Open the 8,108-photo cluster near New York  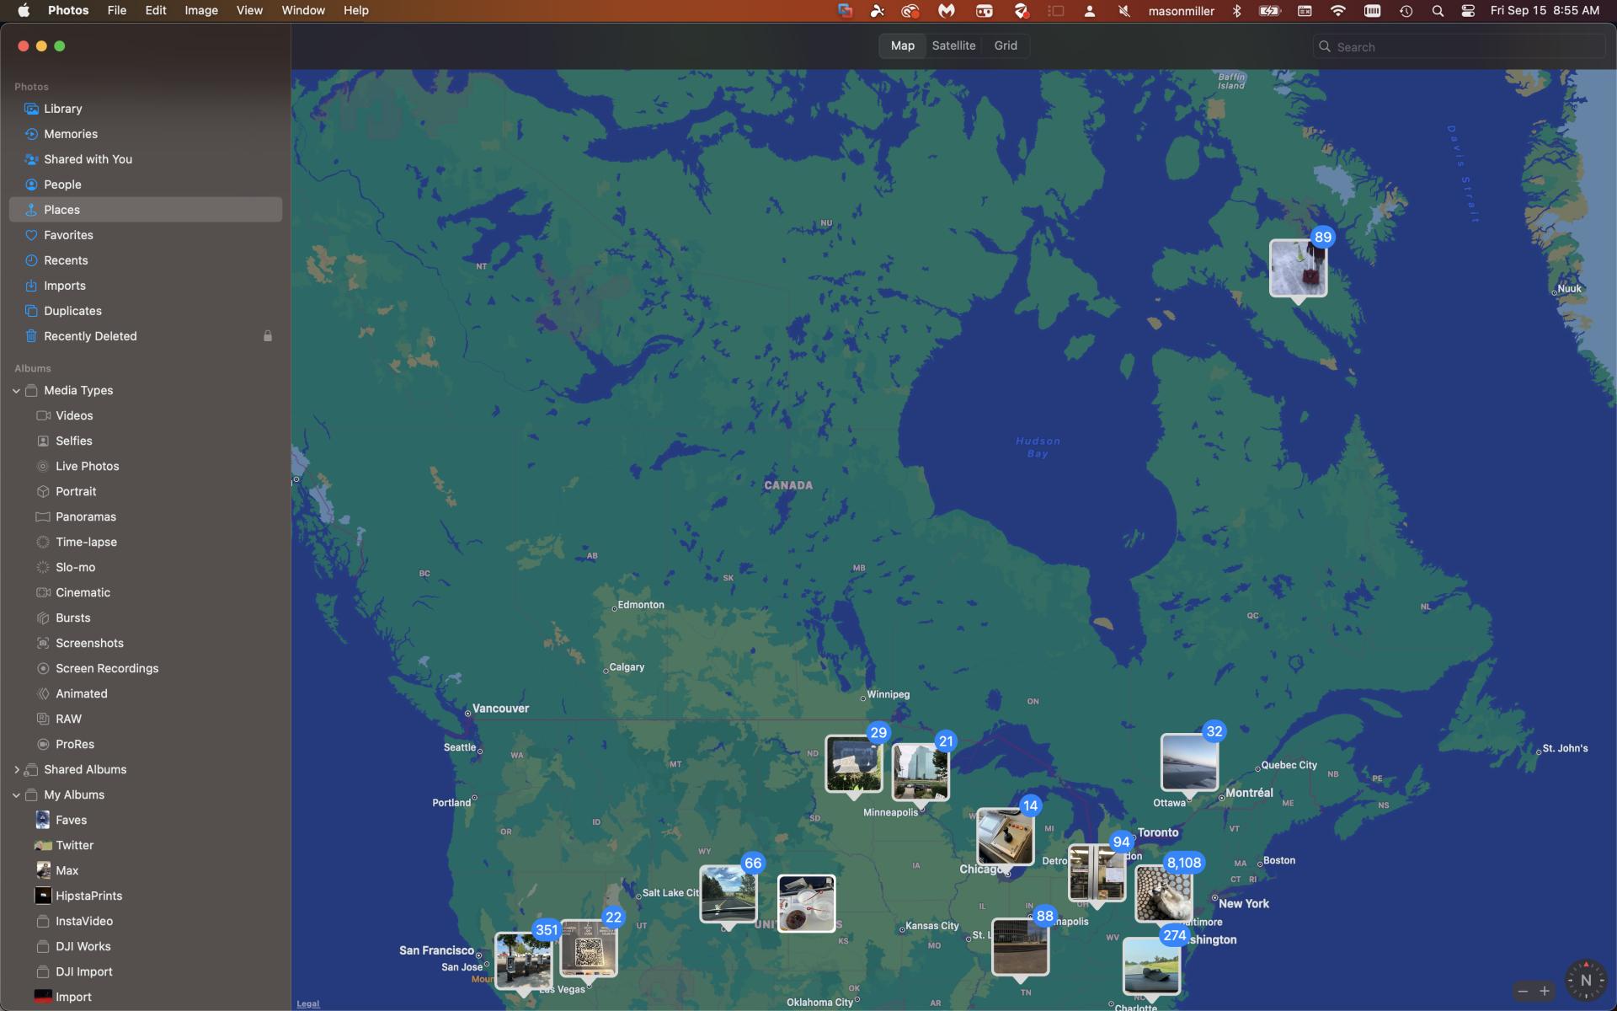point(1164,894)
